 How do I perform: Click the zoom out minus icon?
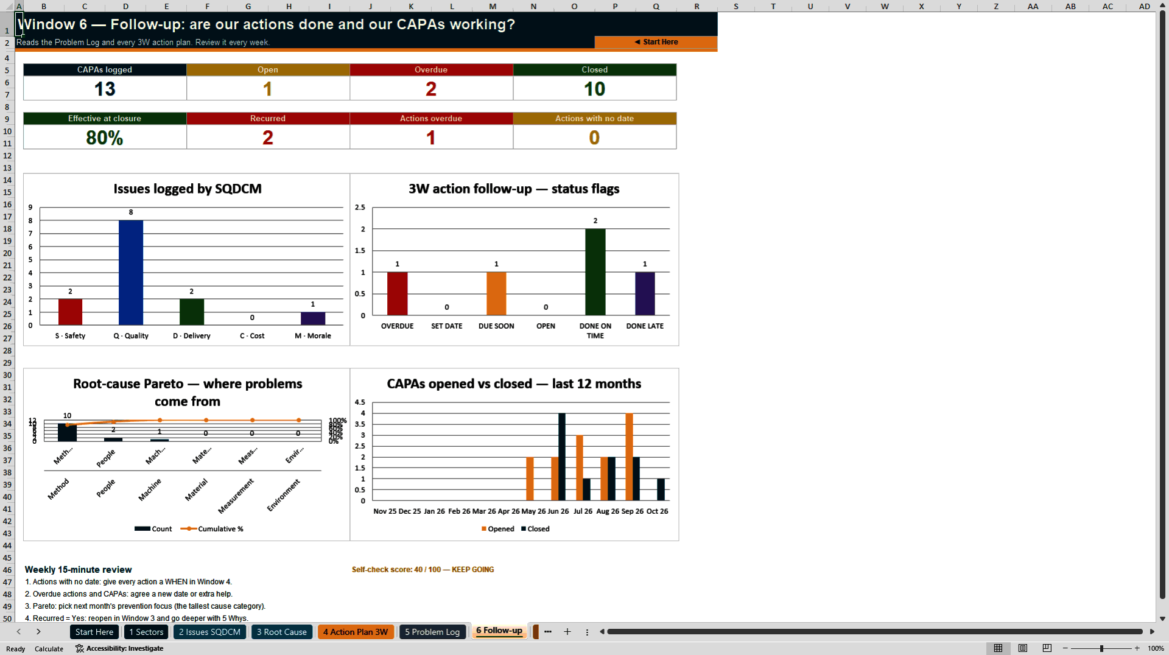pos(1065,648)
